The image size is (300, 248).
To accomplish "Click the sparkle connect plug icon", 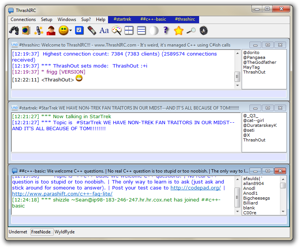I will point(39,30).
